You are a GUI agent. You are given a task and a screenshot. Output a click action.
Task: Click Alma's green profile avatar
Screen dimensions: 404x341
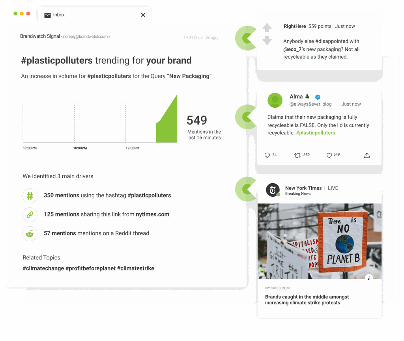pyautogui.click(x=275, y=100)
